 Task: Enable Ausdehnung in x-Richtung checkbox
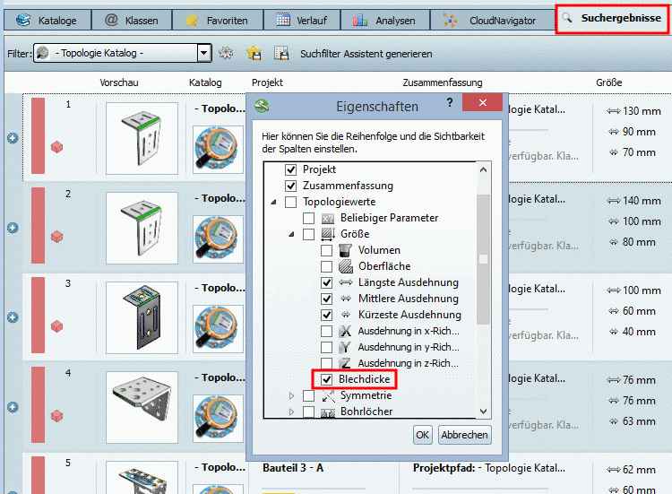(x=326, y=331)
